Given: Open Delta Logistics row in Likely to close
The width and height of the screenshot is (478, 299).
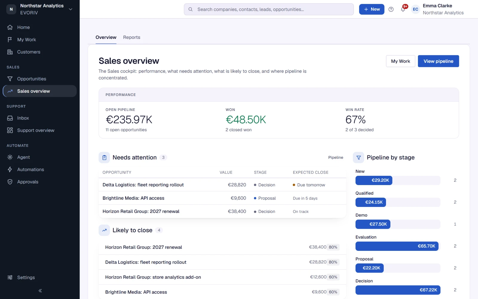Looking at the screenshot, I should pyautogui.click(x=222, y=262).
